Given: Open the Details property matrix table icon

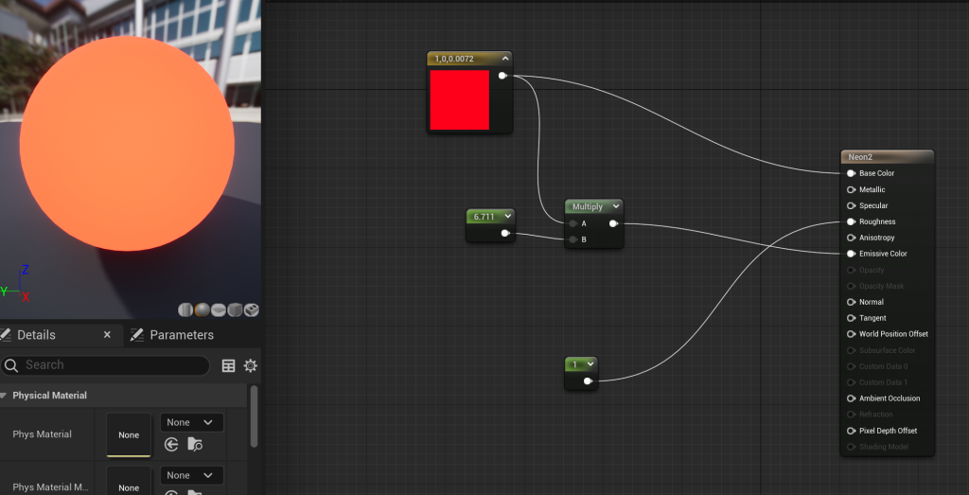Looking at the screenshot, I should (x=228, y=365).
